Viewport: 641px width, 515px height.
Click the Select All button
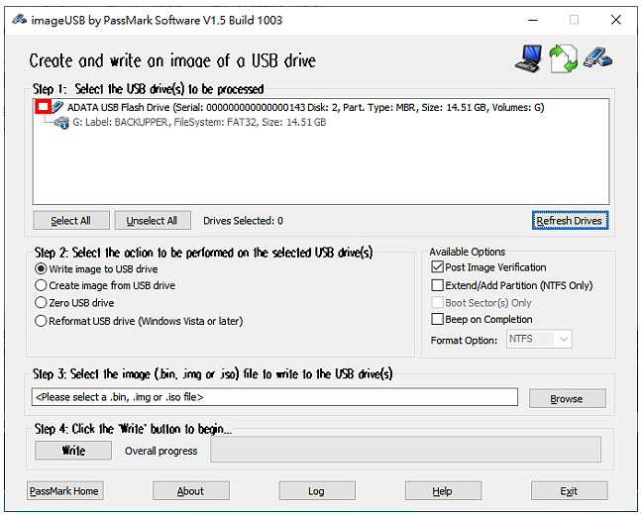(x=71, y=221)
